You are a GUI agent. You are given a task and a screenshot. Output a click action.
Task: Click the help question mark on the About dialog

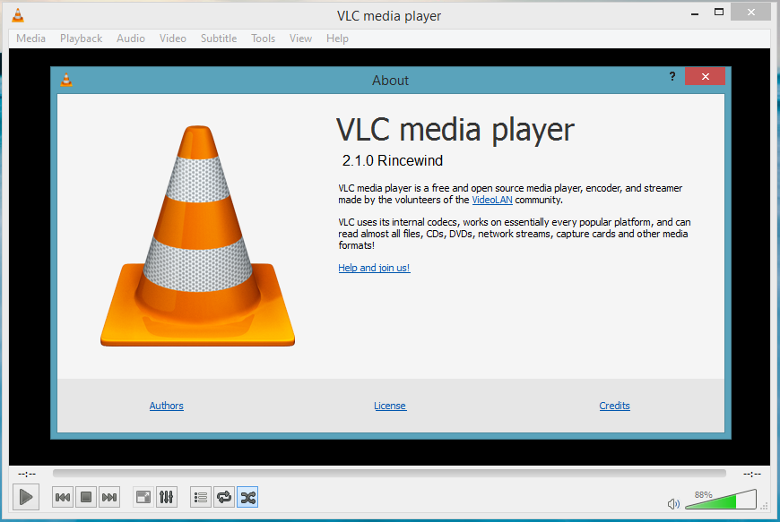pyautogui.click(x=672, y=77)
